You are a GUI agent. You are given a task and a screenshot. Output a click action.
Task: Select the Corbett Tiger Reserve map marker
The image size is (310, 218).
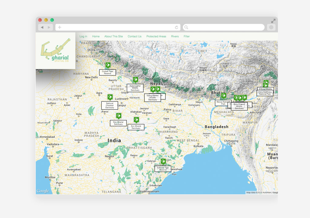point(108,65)
